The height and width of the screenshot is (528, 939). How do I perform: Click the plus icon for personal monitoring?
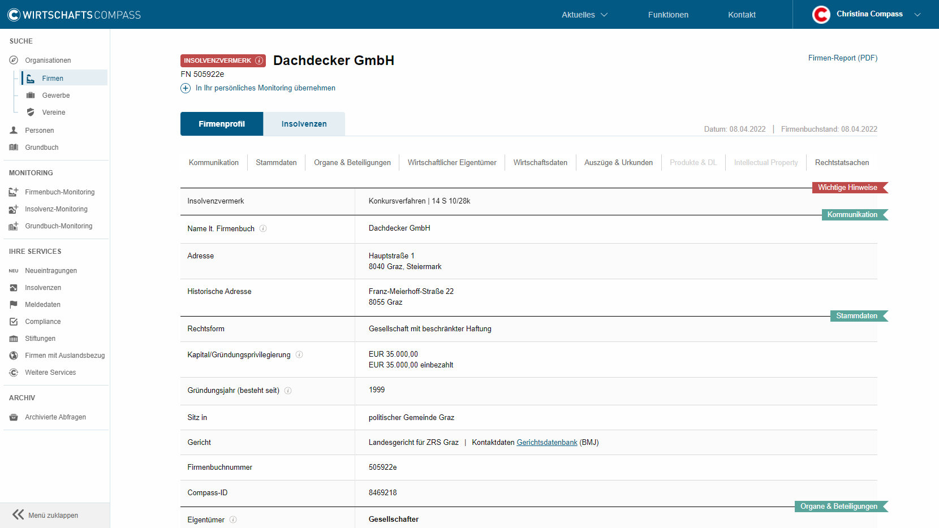tap(186, 88)
